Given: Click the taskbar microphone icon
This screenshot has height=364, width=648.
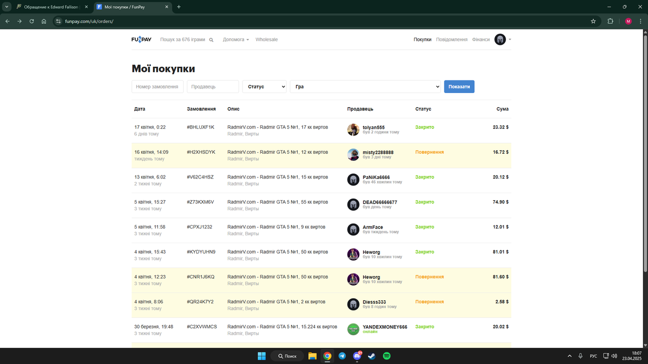Looking at the screenshot, I should pyautogui.click(x=581, y=356).
